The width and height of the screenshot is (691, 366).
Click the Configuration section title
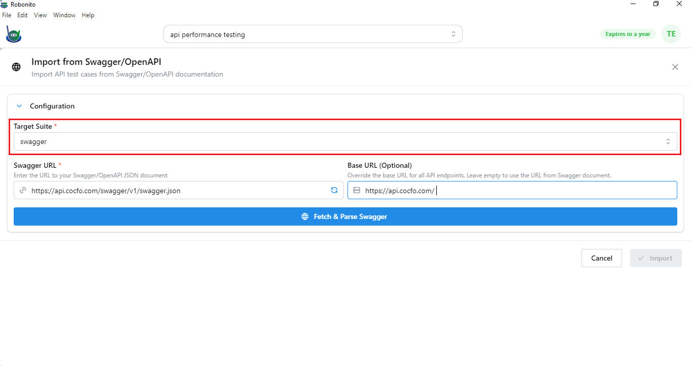(52, 106)
